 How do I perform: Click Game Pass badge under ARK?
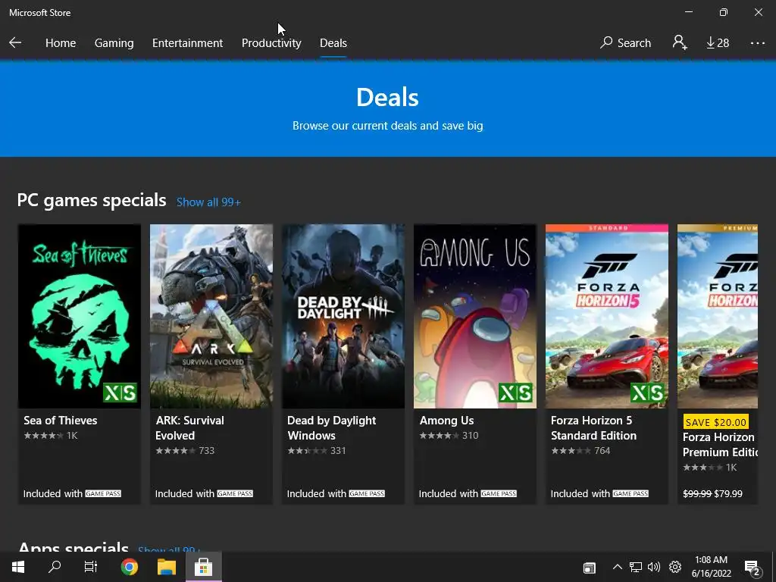[x=235, y=493]
